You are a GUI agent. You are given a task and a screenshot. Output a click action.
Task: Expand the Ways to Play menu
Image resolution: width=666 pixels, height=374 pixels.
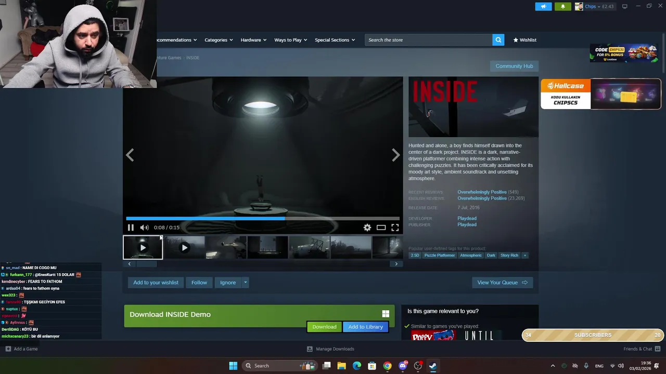click(x=290, y=40)
